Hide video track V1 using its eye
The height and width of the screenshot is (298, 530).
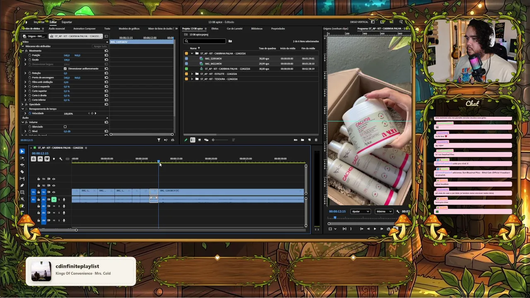[53, 192]
